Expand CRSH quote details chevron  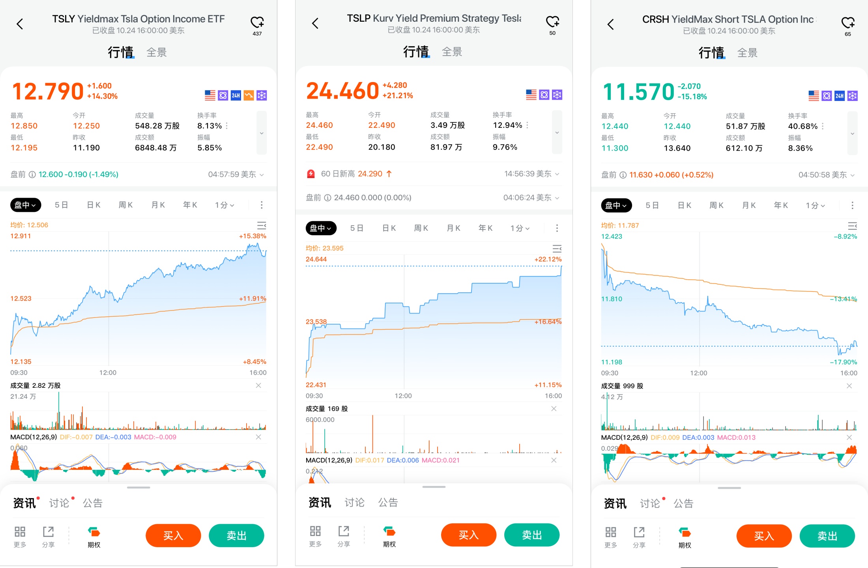coord(852,133)
